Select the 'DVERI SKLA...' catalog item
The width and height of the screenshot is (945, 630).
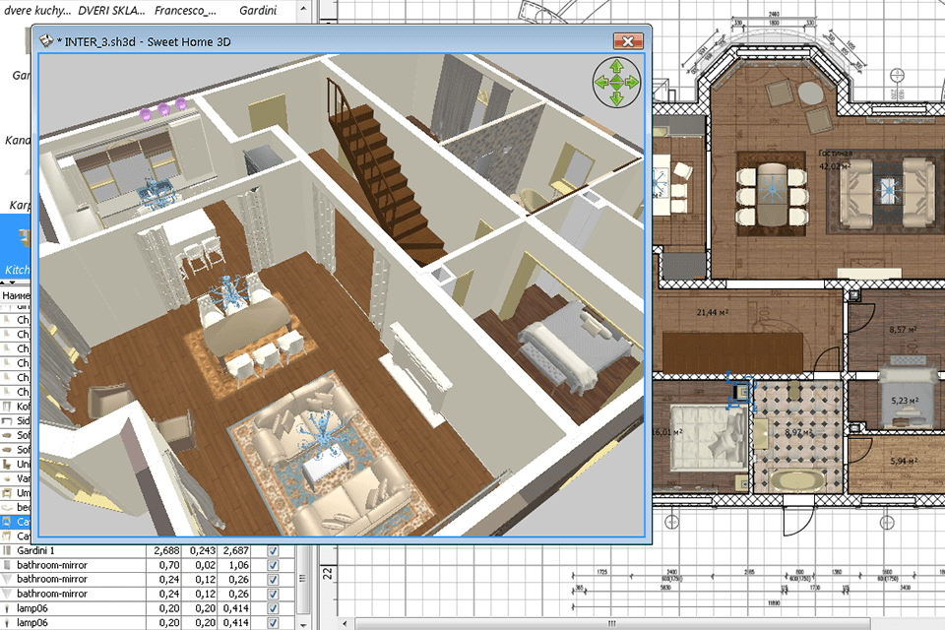(x=111, y=10)
